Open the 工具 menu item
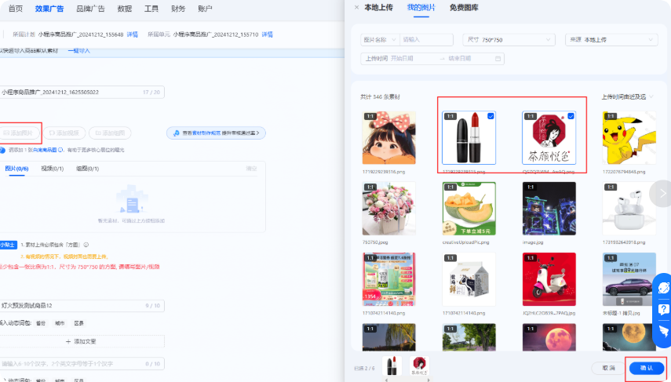The image size is (671, 382). (151, 9)
